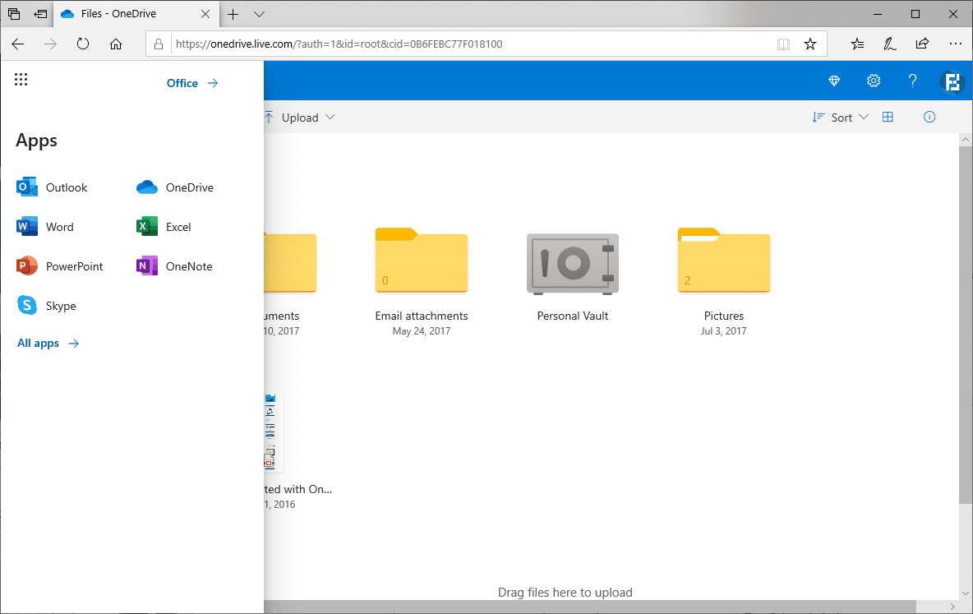Click the OneDrive app icon
This screenshot has width=973, height=614.
[x=147, y=187]
